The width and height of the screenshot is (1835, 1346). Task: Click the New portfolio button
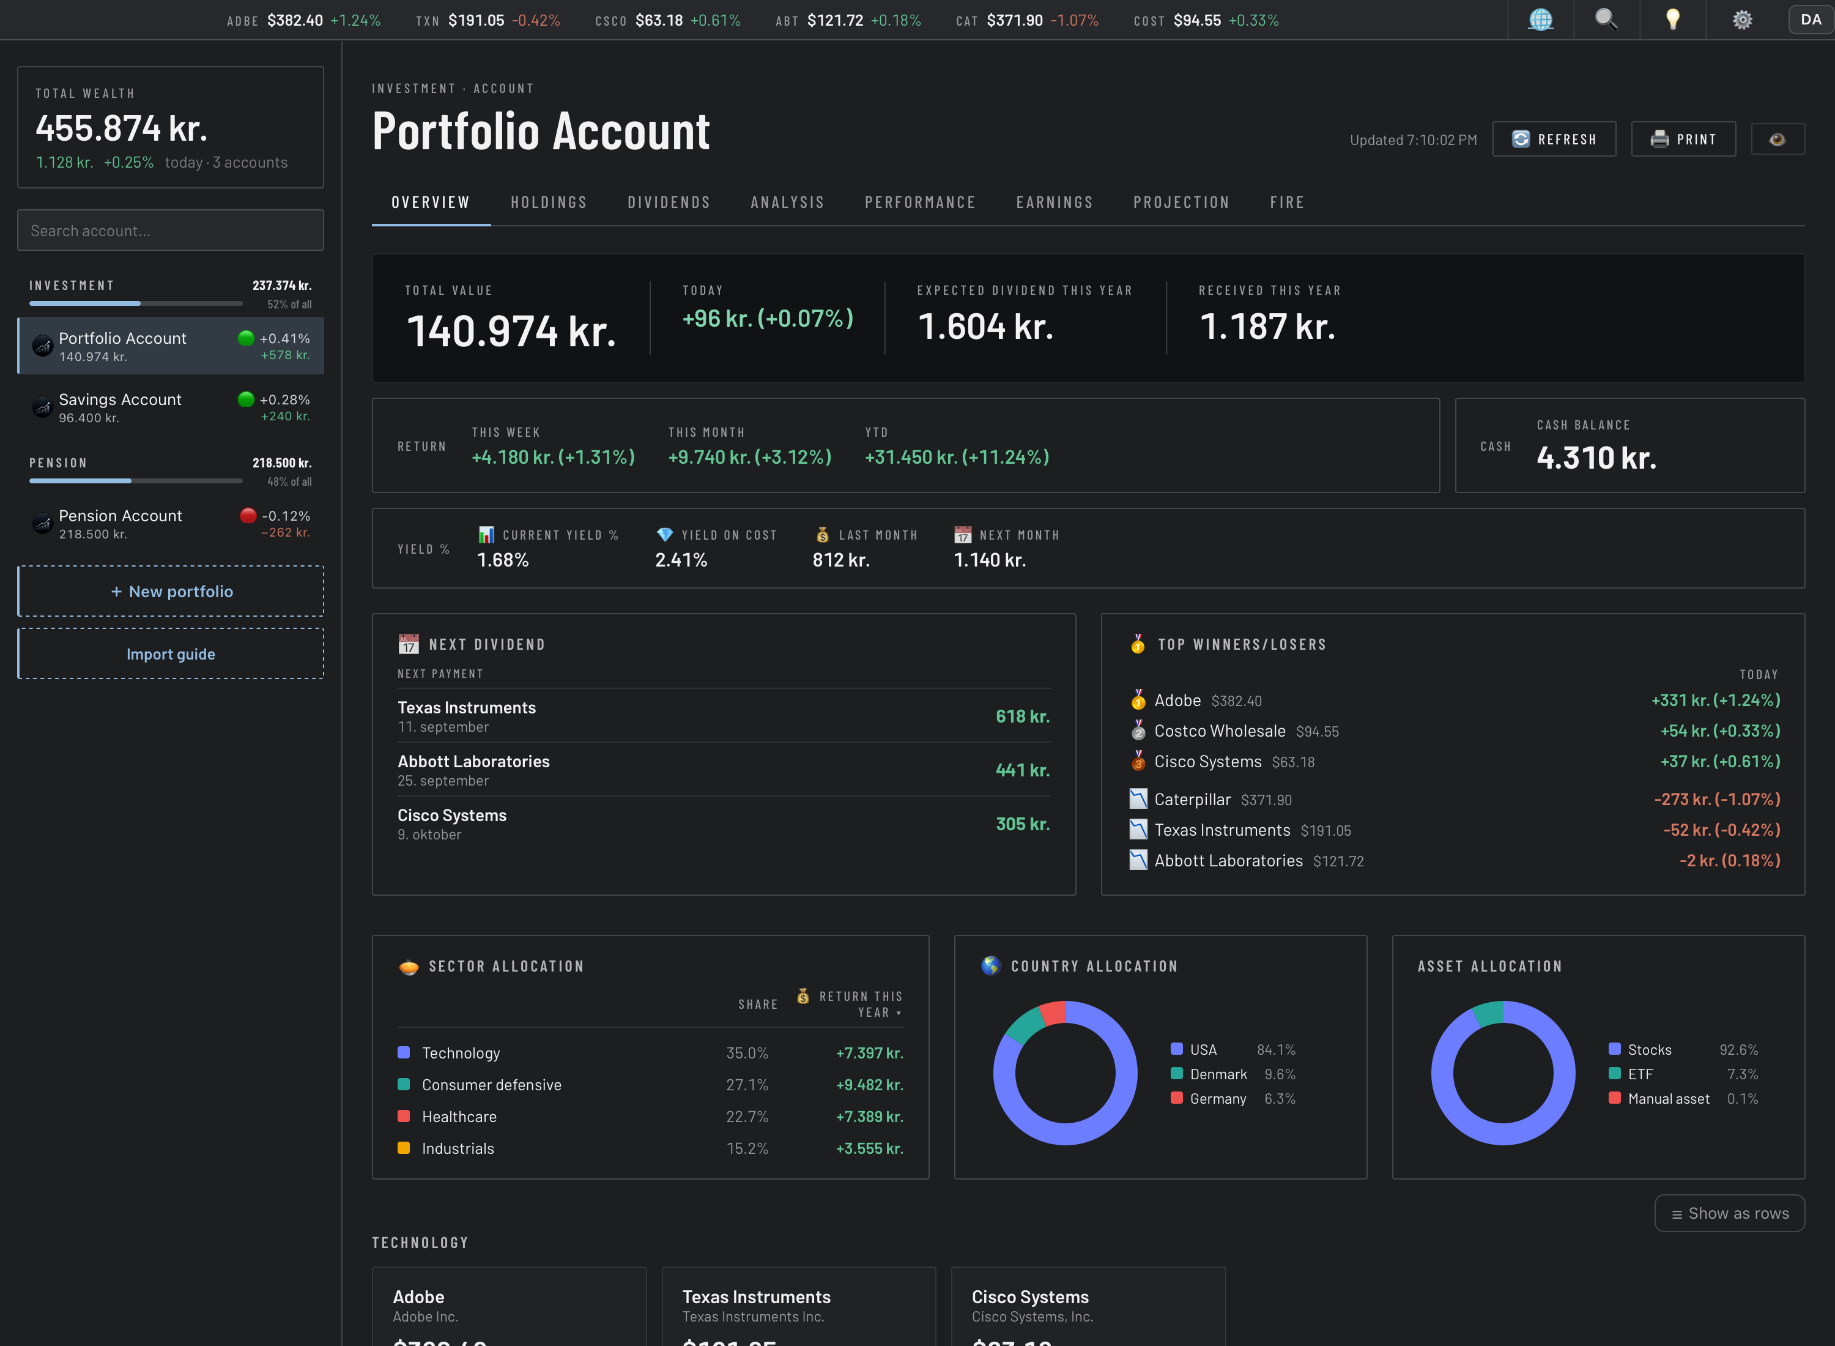[170, 592]
